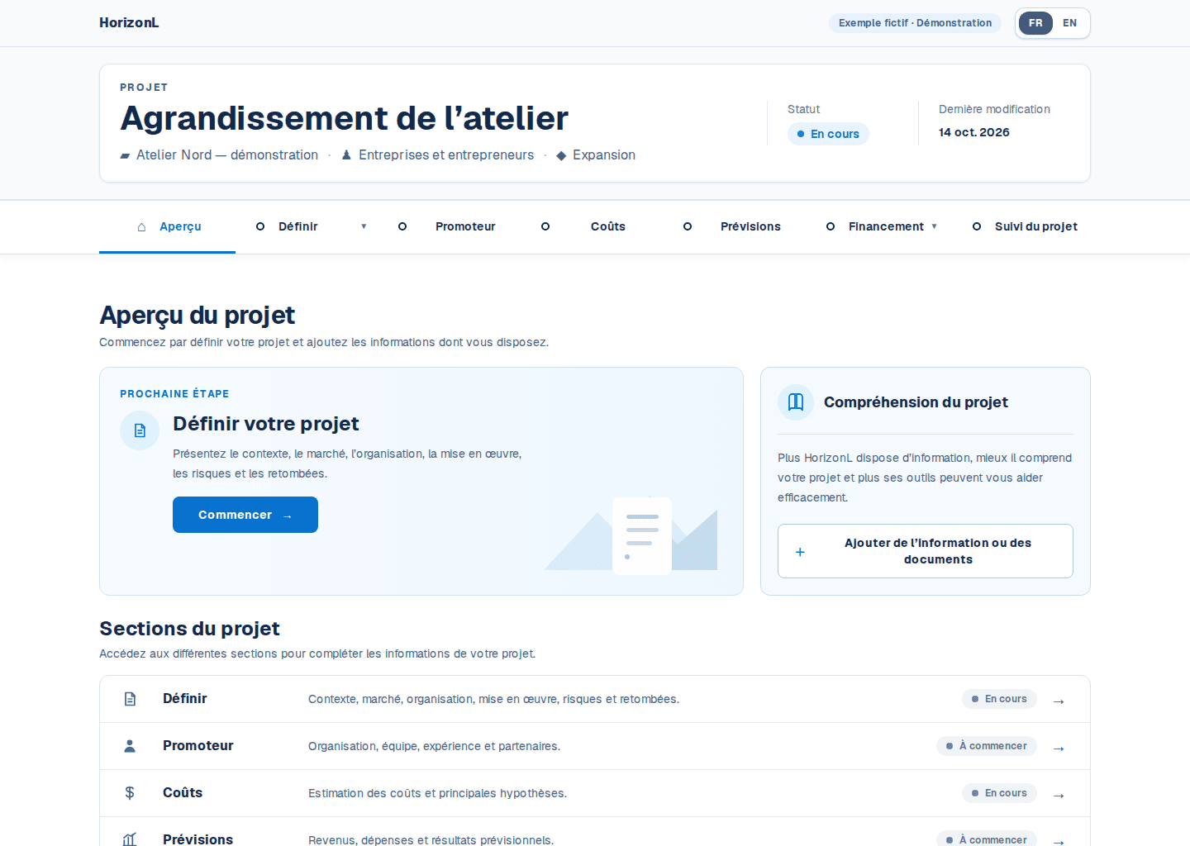Click the "En cours" status under Statut
Screen dimensions: 1190x846
828,134
